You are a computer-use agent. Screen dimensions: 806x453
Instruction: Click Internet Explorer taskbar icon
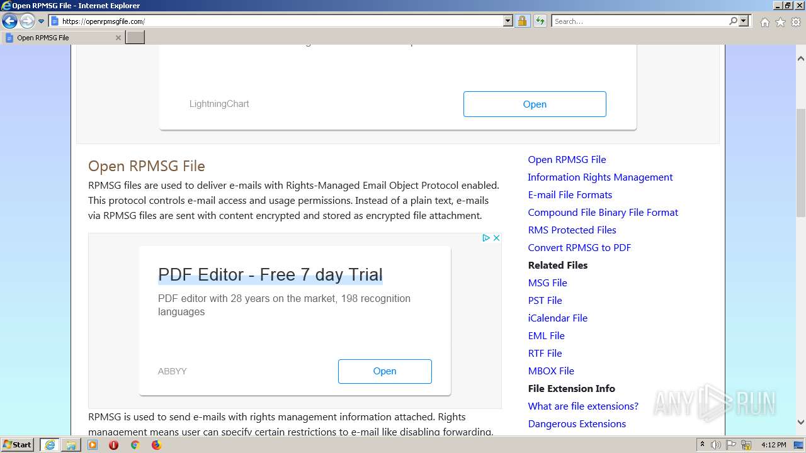(x=49, y=445)
